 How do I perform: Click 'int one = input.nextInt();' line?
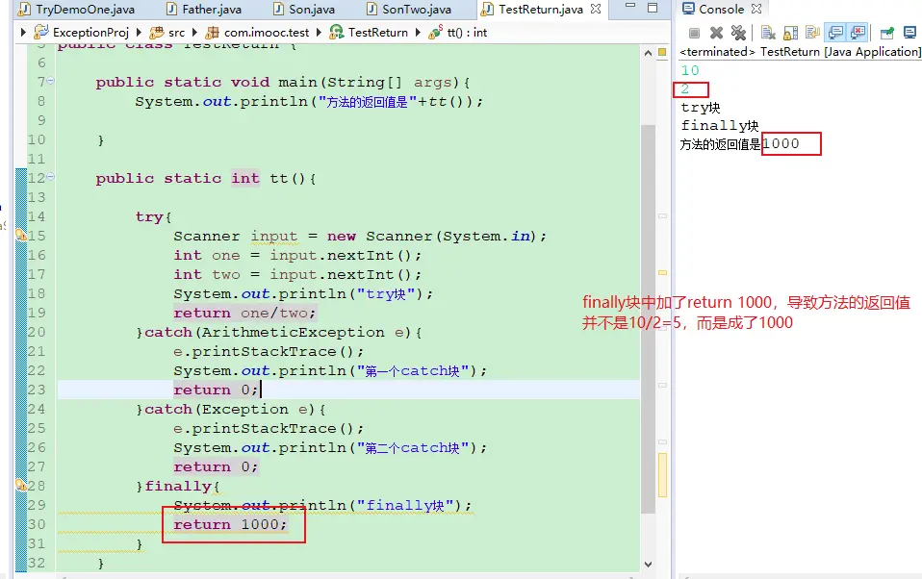(x=297, y=255)
